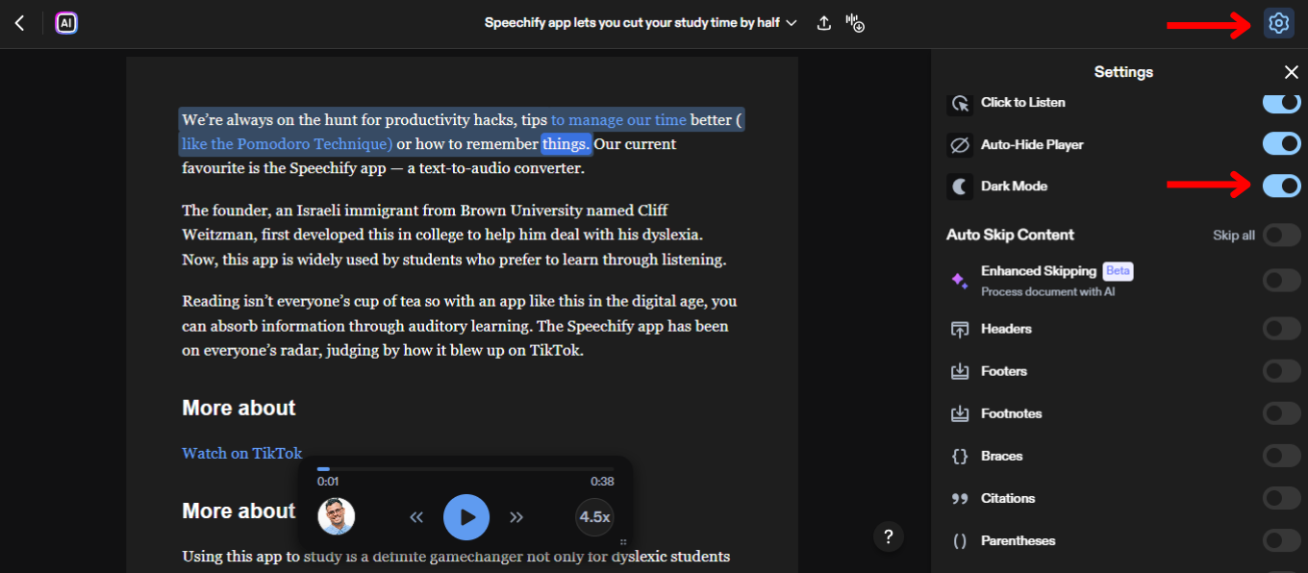This screenshot has height=573, width=1308.
Task: Click the Citations quote-mark icon
Action: pos(959,498)
